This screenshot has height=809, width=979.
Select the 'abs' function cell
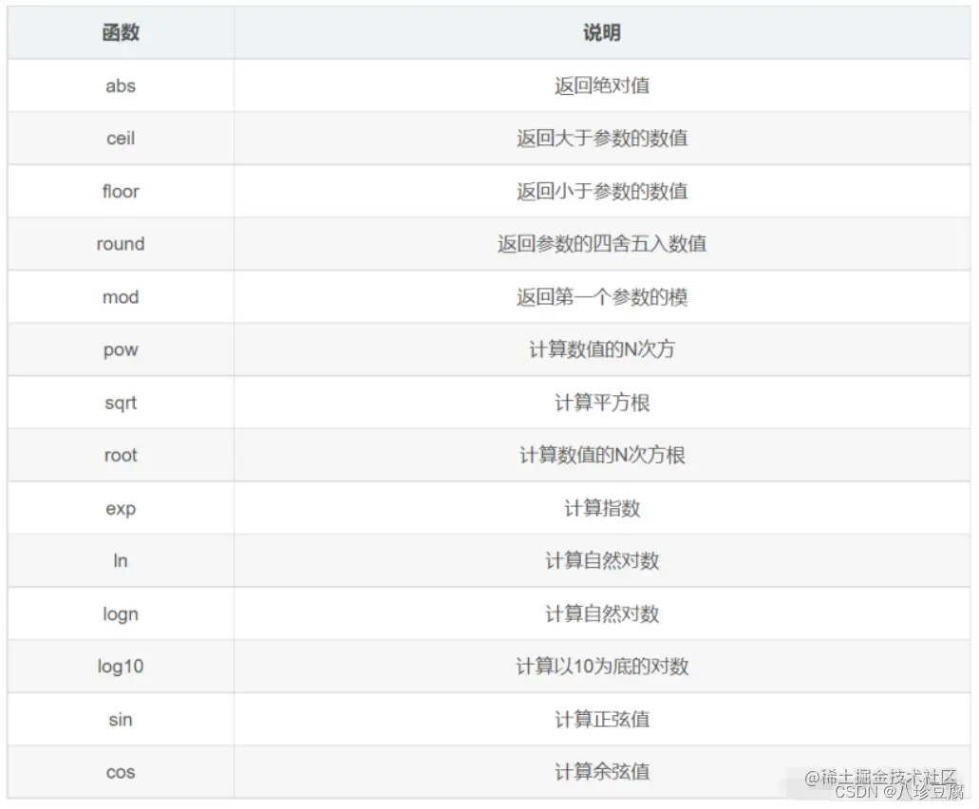[121, 85]
